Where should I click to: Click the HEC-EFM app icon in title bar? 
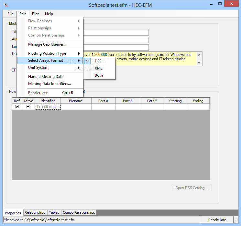point(6,5)
